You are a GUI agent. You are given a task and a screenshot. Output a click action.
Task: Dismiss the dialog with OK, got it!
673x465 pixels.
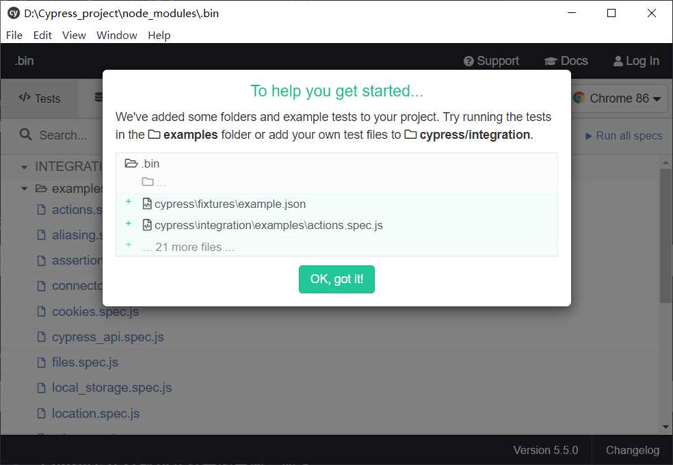[336, 279]
